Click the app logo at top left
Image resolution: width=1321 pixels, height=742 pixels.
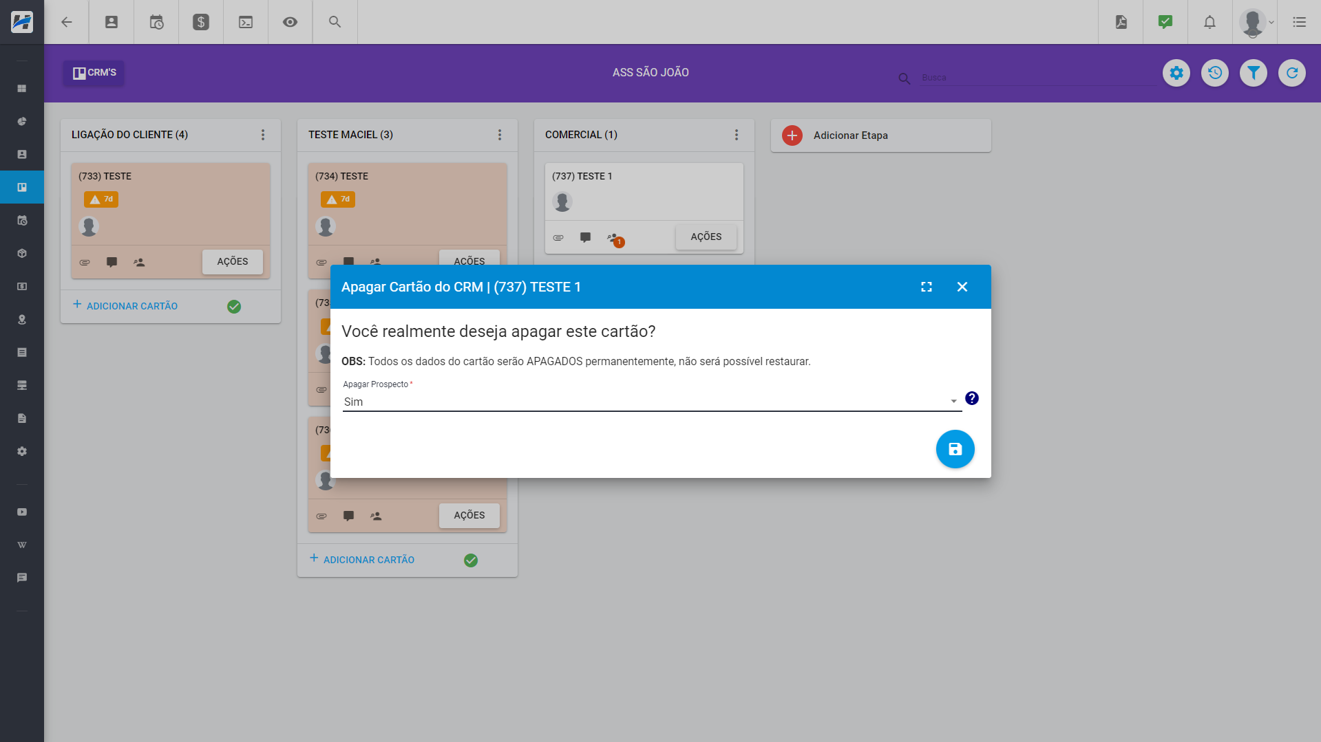click(22, 22)
